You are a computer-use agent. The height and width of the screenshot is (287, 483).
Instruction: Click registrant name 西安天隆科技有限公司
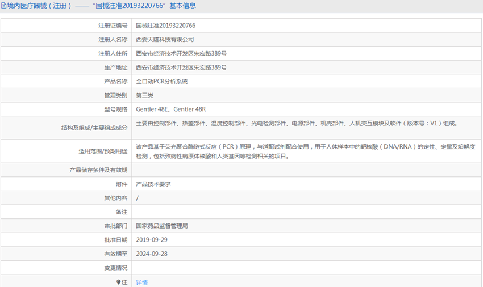(165, 39)
